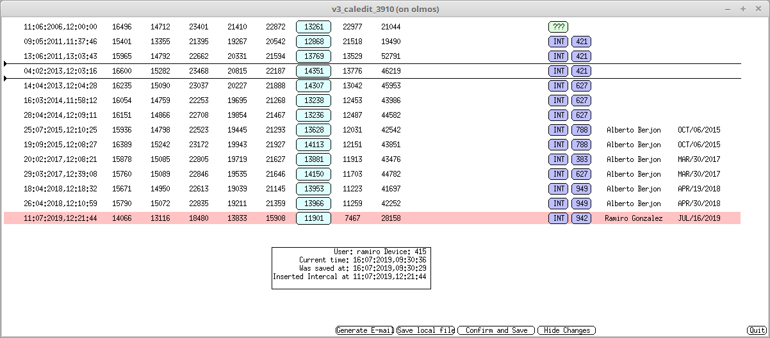Select the 13953 value box
Viewport: 770px width, 338px height.
pyautogui.click(x=314, y=189)
